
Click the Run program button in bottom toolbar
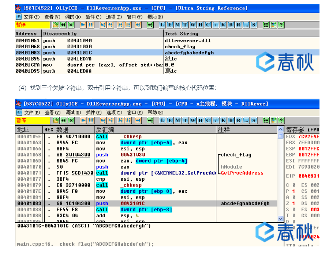click(83, 120)
